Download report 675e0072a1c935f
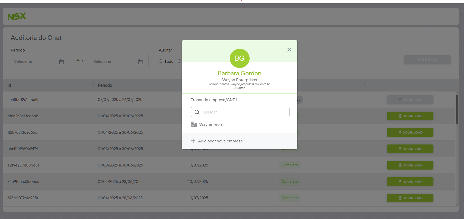 410,198
